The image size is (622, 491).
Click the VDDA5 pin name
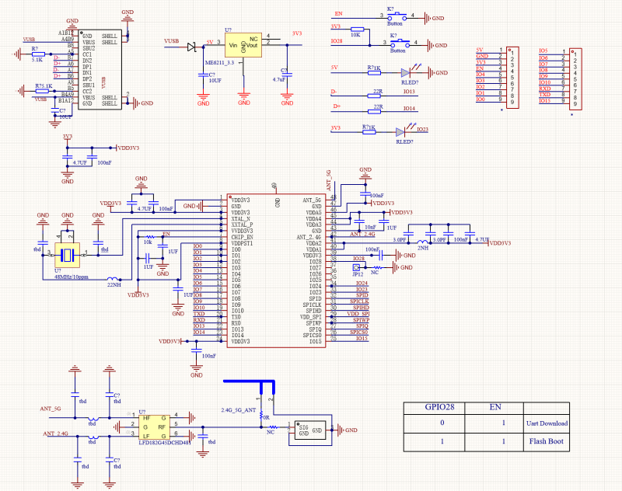click(x=313, y=212)
